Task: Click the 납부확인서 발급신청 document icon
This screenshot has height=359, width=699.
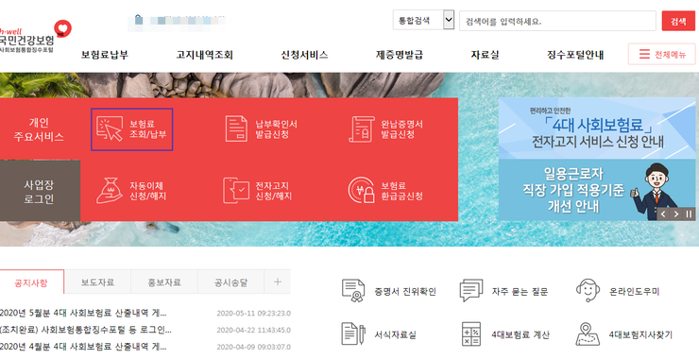Action: click(x=236, y=128)
